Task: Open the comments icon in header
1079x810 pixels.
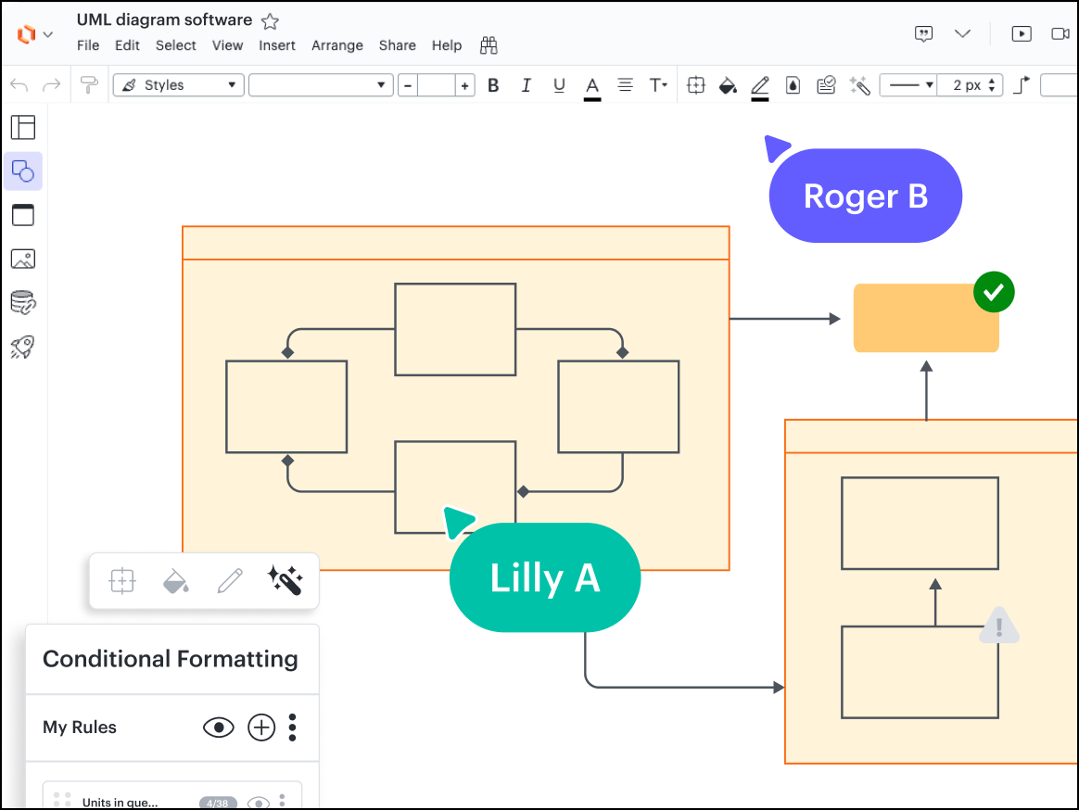Action: coord(923,33)
